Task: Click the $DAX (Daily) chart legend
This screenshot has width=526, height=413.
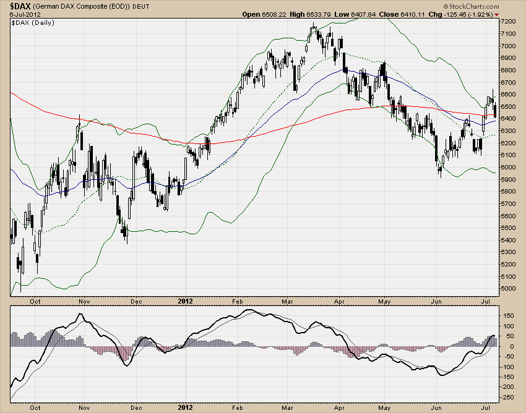Action: pyautogui.click(x=33, y=22)
